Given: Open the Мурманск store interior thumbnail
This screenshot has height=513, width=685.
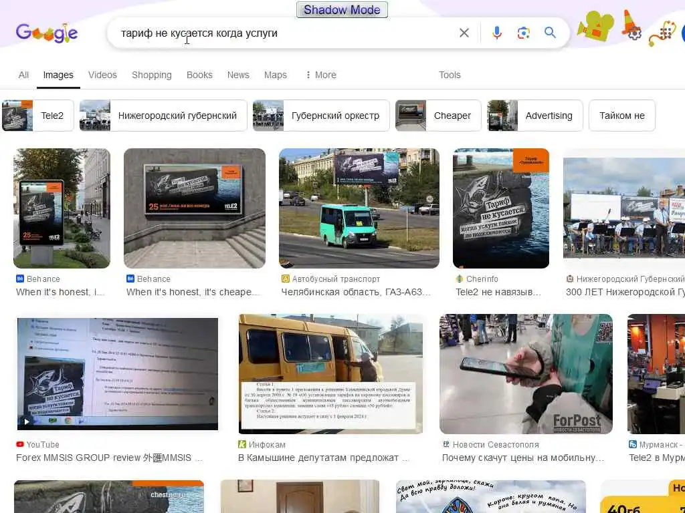Looking at the screenshot, I should [x=656, y=374].
